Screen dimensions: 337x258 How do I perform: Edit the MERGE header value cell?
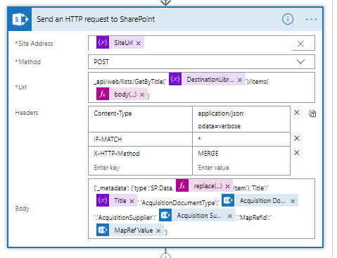(x=241, y=154)
